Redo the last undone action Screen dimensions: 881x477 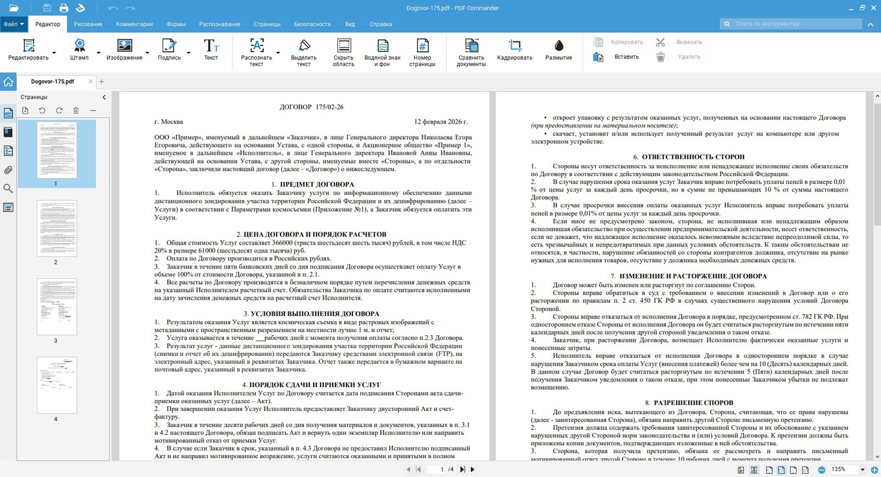130,8
